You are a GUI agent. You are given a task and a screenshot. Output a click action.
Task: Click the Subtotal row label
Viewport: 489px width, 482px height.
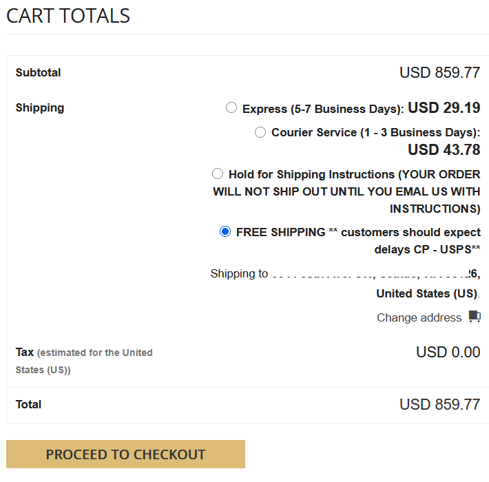38,72
